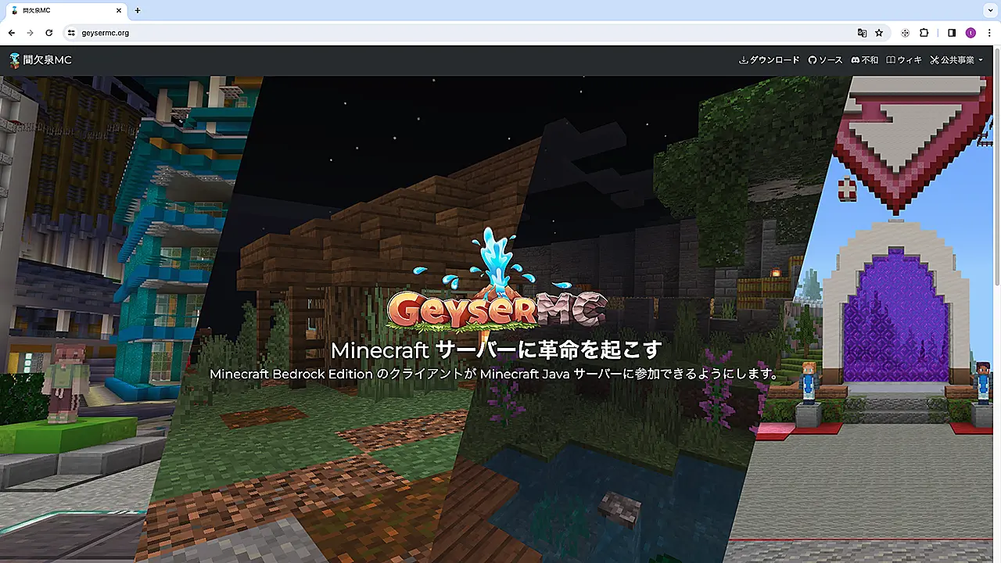
Task: Open the ソース GitHub source link
Action: point(825,60)
